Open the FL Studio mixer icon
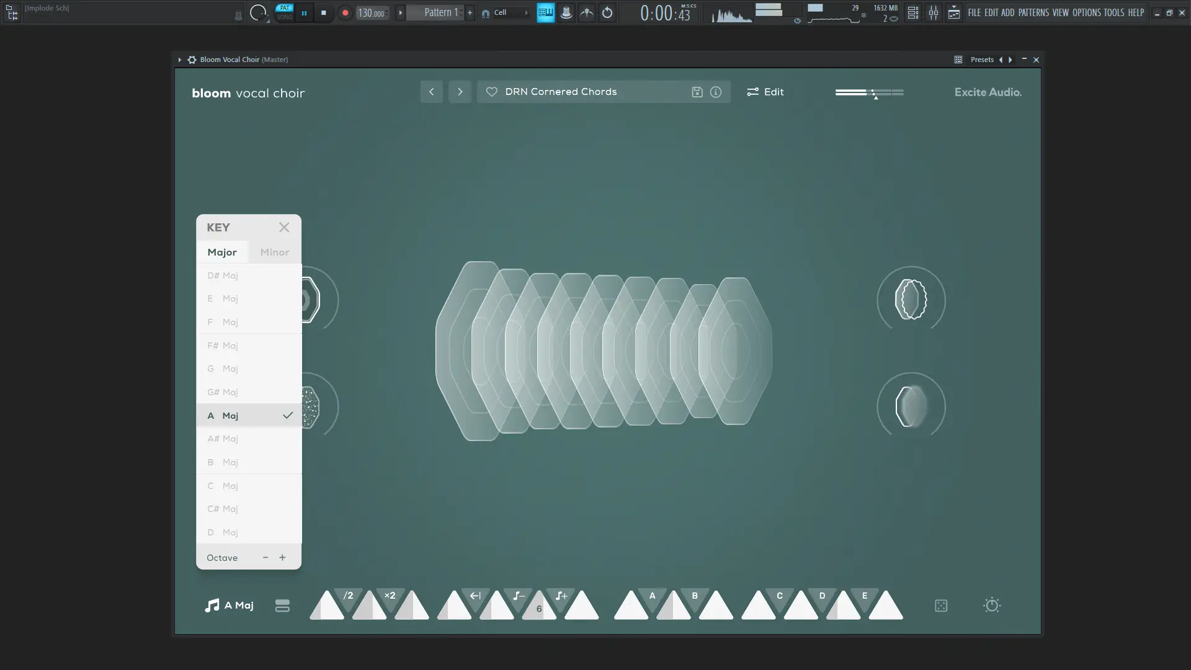Screen dimensions: 1191x670 point(933,12)
